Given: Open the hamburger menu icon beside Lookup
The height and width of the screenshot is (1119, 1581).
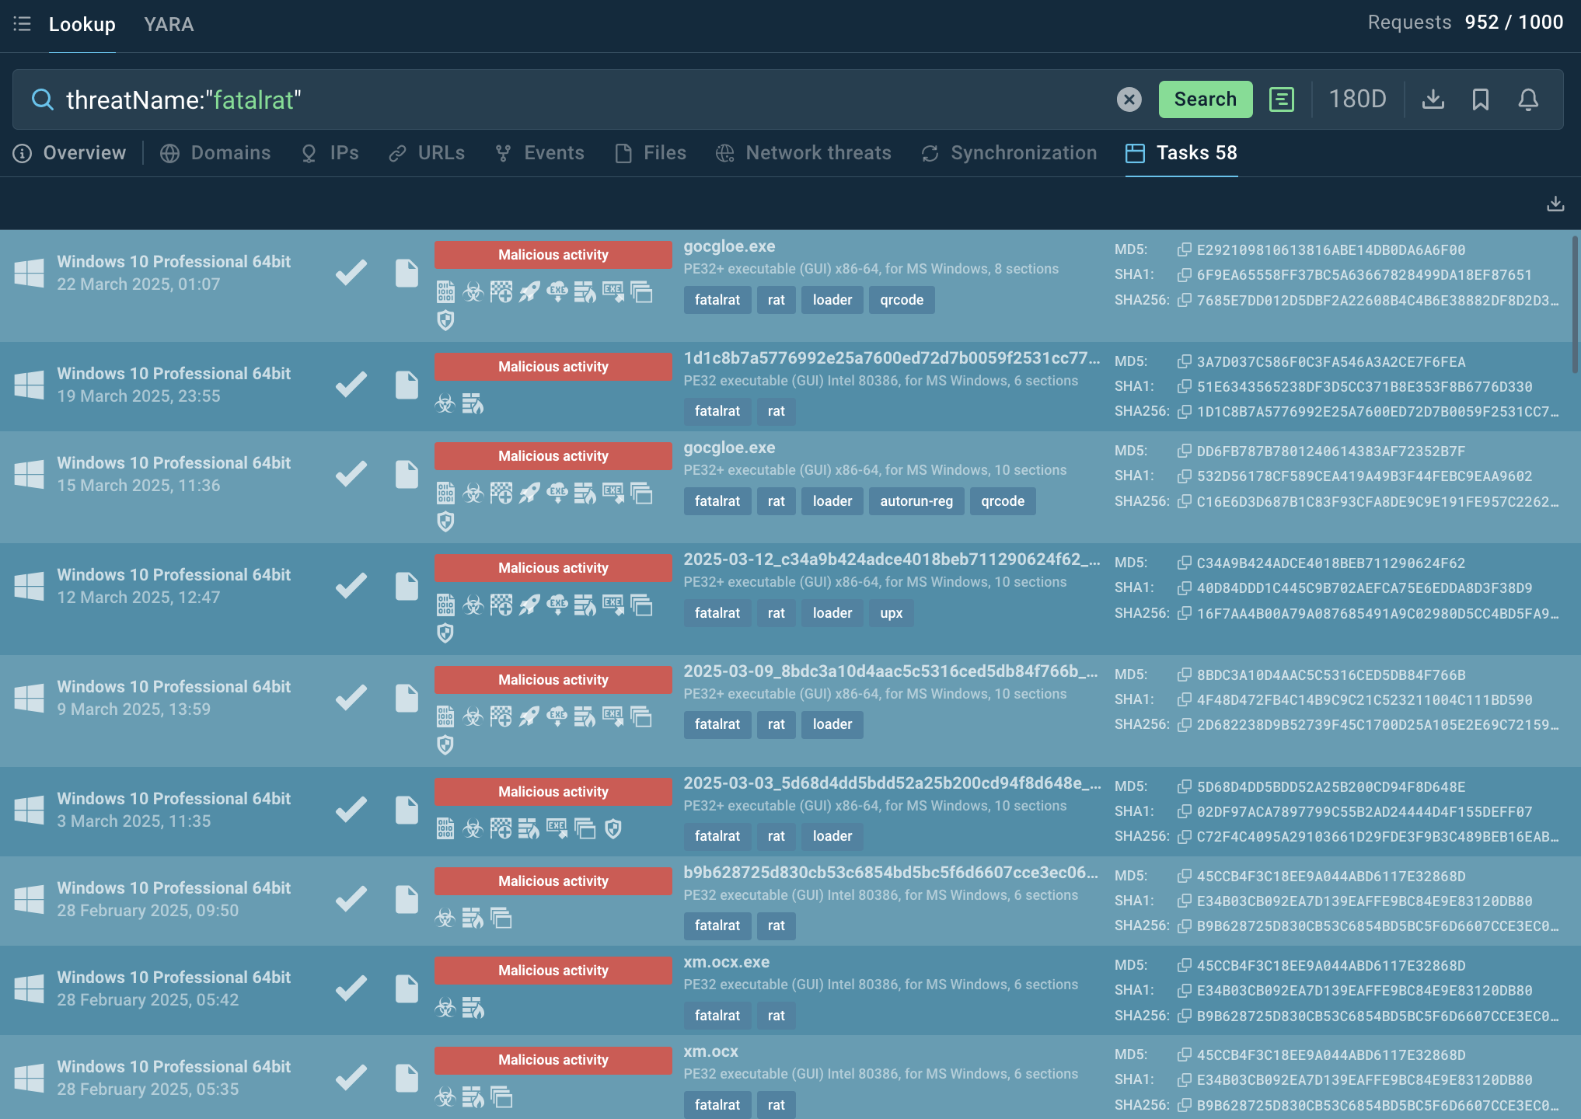Looking at the screenshot, I should pyautogui.click(x=22, y=24).
